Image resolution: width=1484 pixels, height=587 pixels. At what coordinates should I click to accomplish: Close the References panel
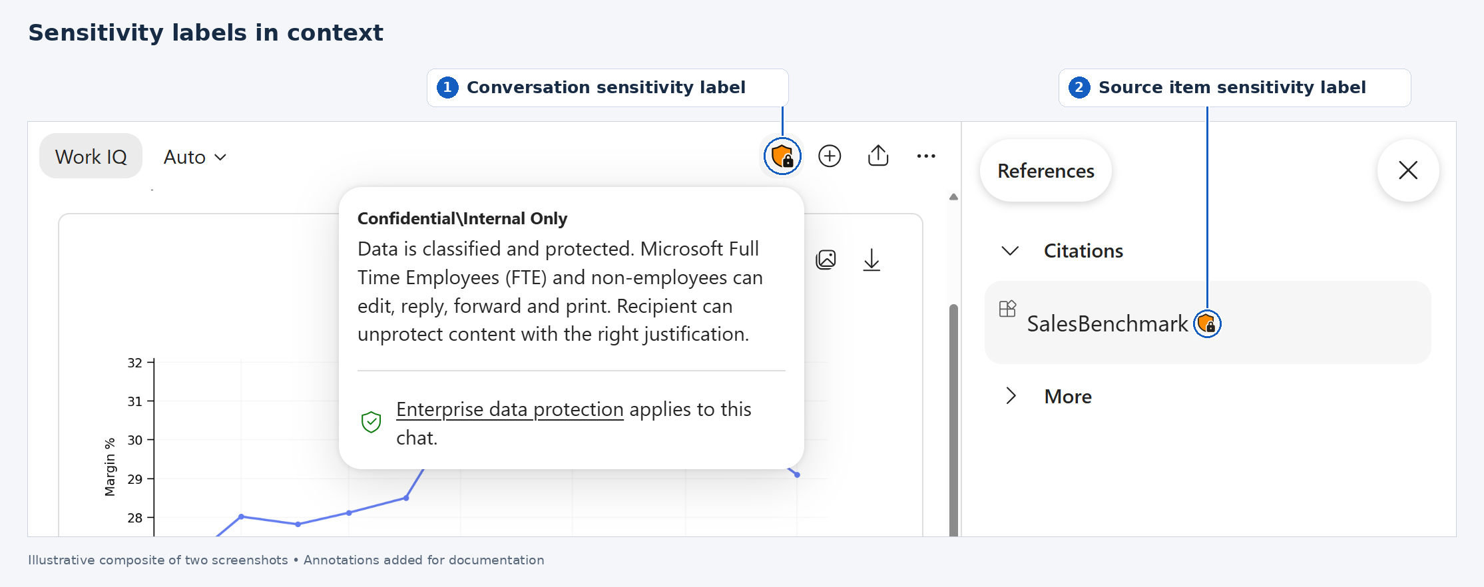pyautogui.click(x=1408, y=170)
